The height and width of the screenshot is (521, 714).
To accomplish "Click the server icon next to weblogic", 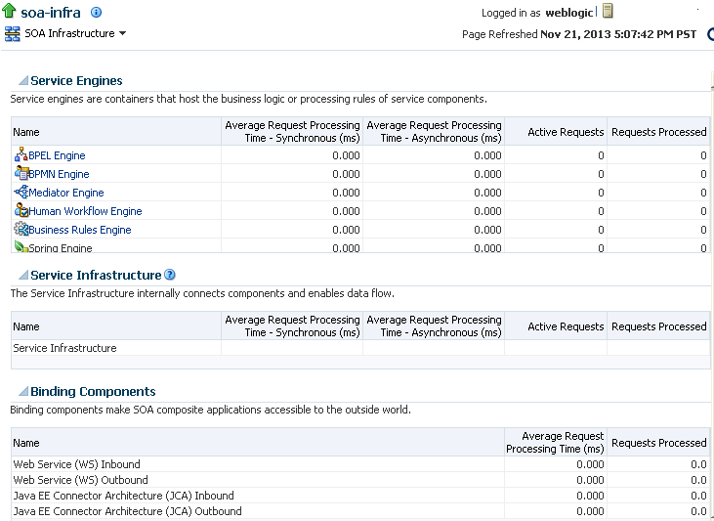I will click(x=608, y=12).
